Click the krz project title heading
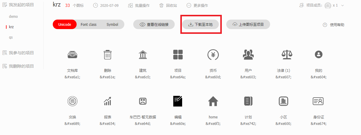 pos(57,5)
